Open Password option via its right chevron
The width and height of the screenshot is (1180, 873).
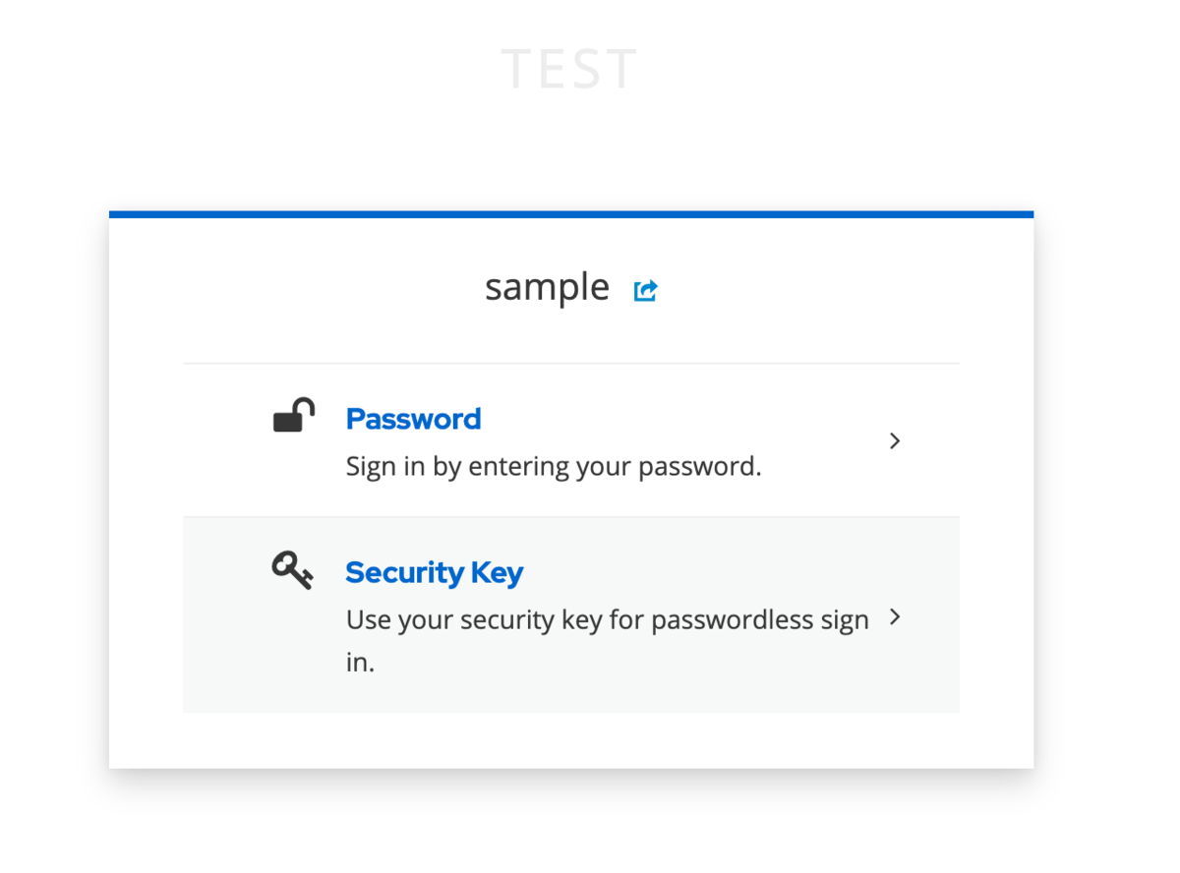[x=895, y=441]
